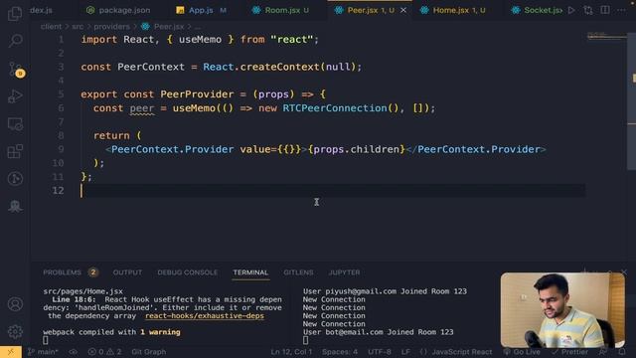Open the Output panel tab
The image size is (636, 358).
pos(127,272)
